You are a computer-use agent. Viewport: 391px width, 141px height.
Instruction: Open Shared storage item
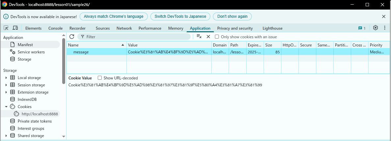click(x=31, y=135)
